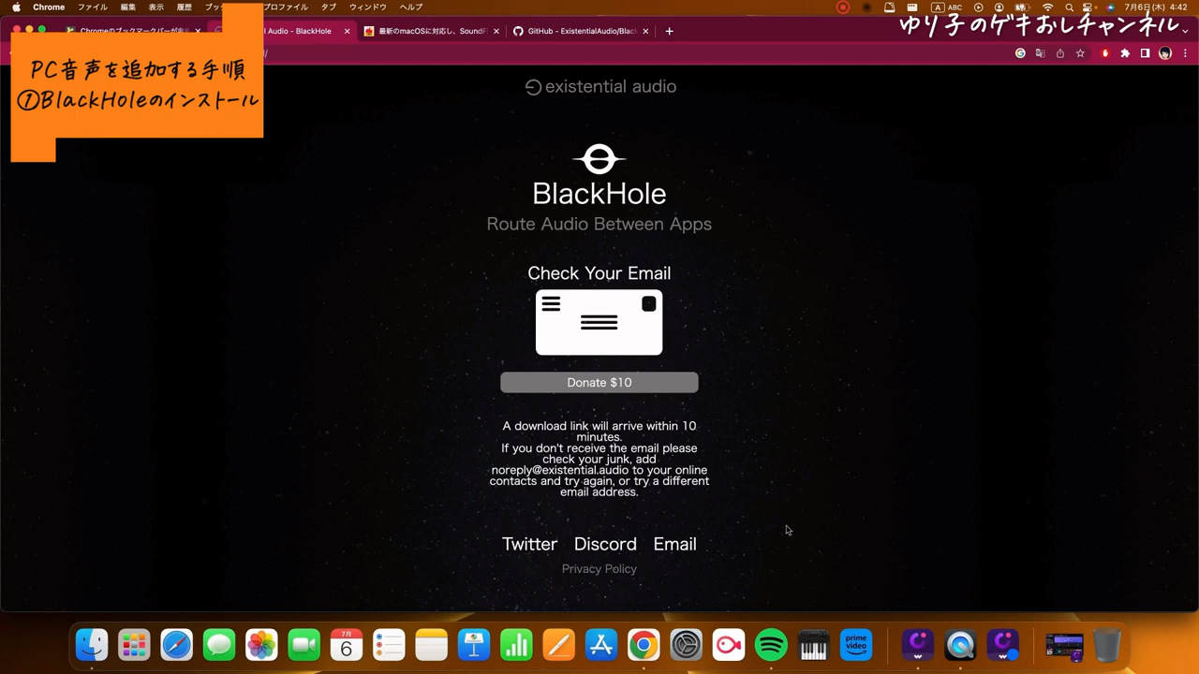The height and width of the screenshot is (674, 1199).
Task: Click the BlackHole logo icon
Action: [599, 159]
